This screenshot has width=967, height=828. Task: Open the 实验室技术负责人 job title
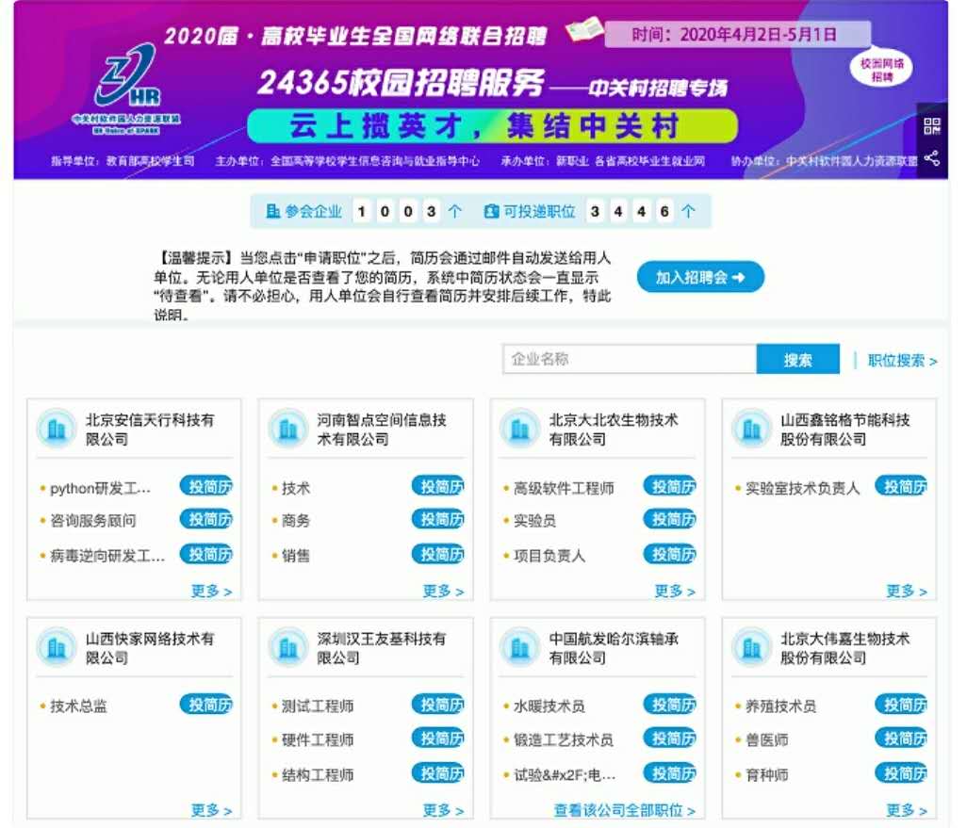802,488
